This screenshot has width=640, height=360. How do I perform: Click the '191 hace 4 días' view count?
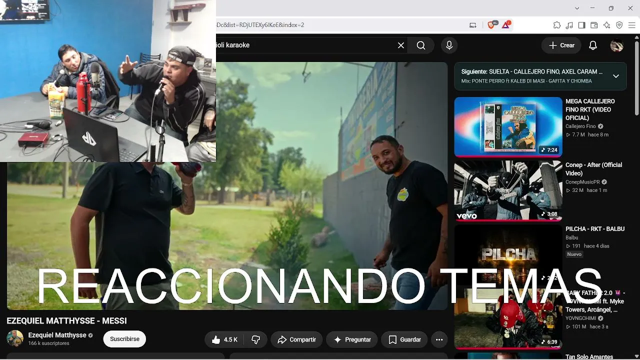(587, 246)
